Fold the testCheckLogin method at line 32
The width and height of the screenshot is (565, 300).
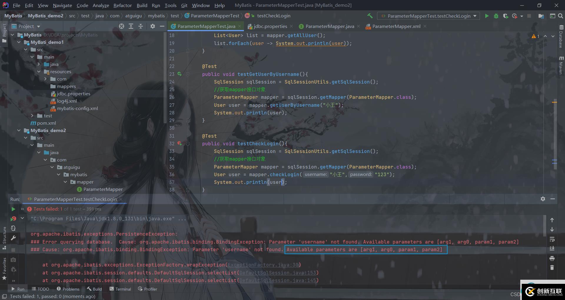(187, 144)
